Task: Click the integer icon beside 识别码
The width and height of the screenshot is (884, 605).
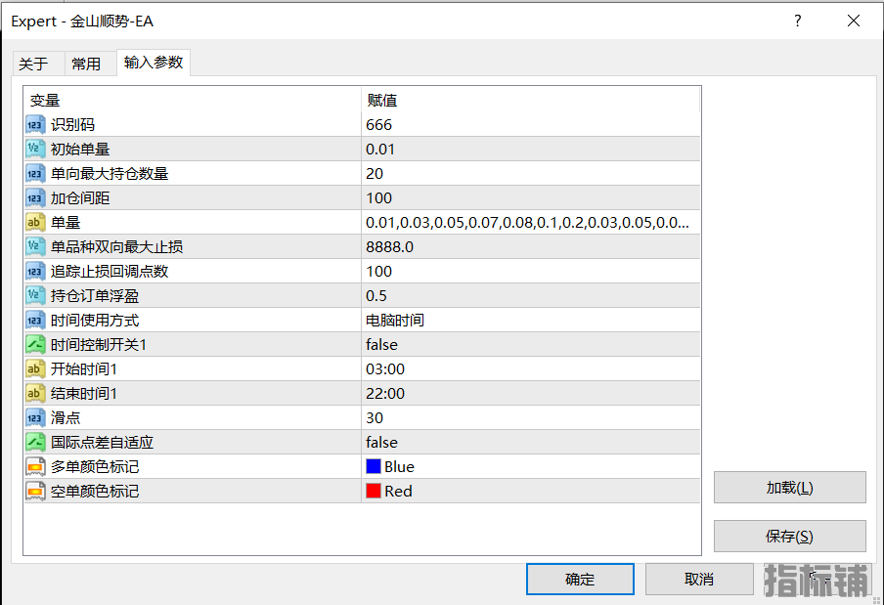Action: [35, 124]
